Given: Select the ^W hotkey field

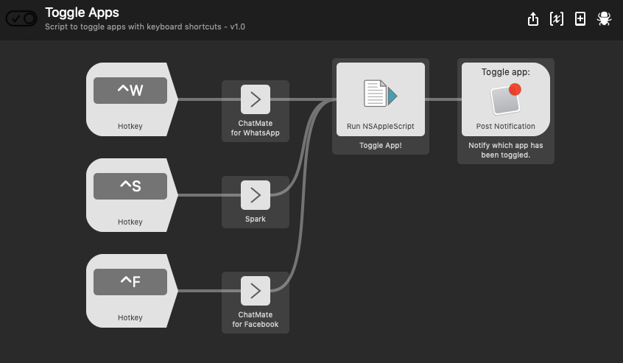Looking at the screenshot, I should 130,91.
